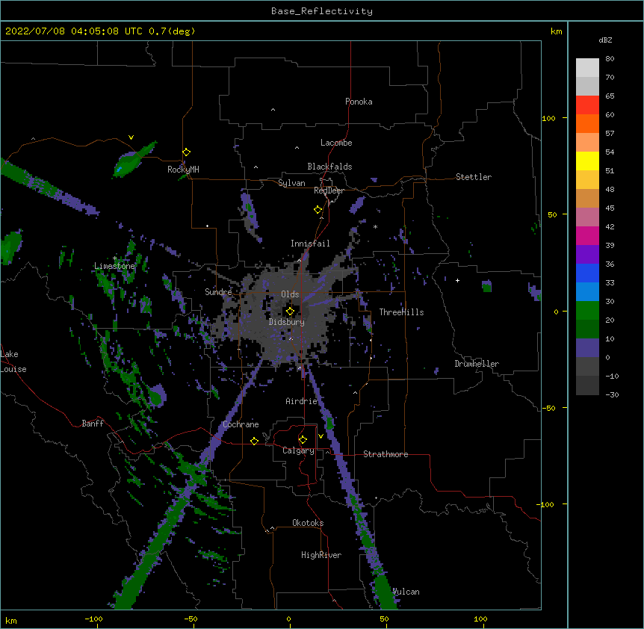Click the Olds city label

(290, 294)
